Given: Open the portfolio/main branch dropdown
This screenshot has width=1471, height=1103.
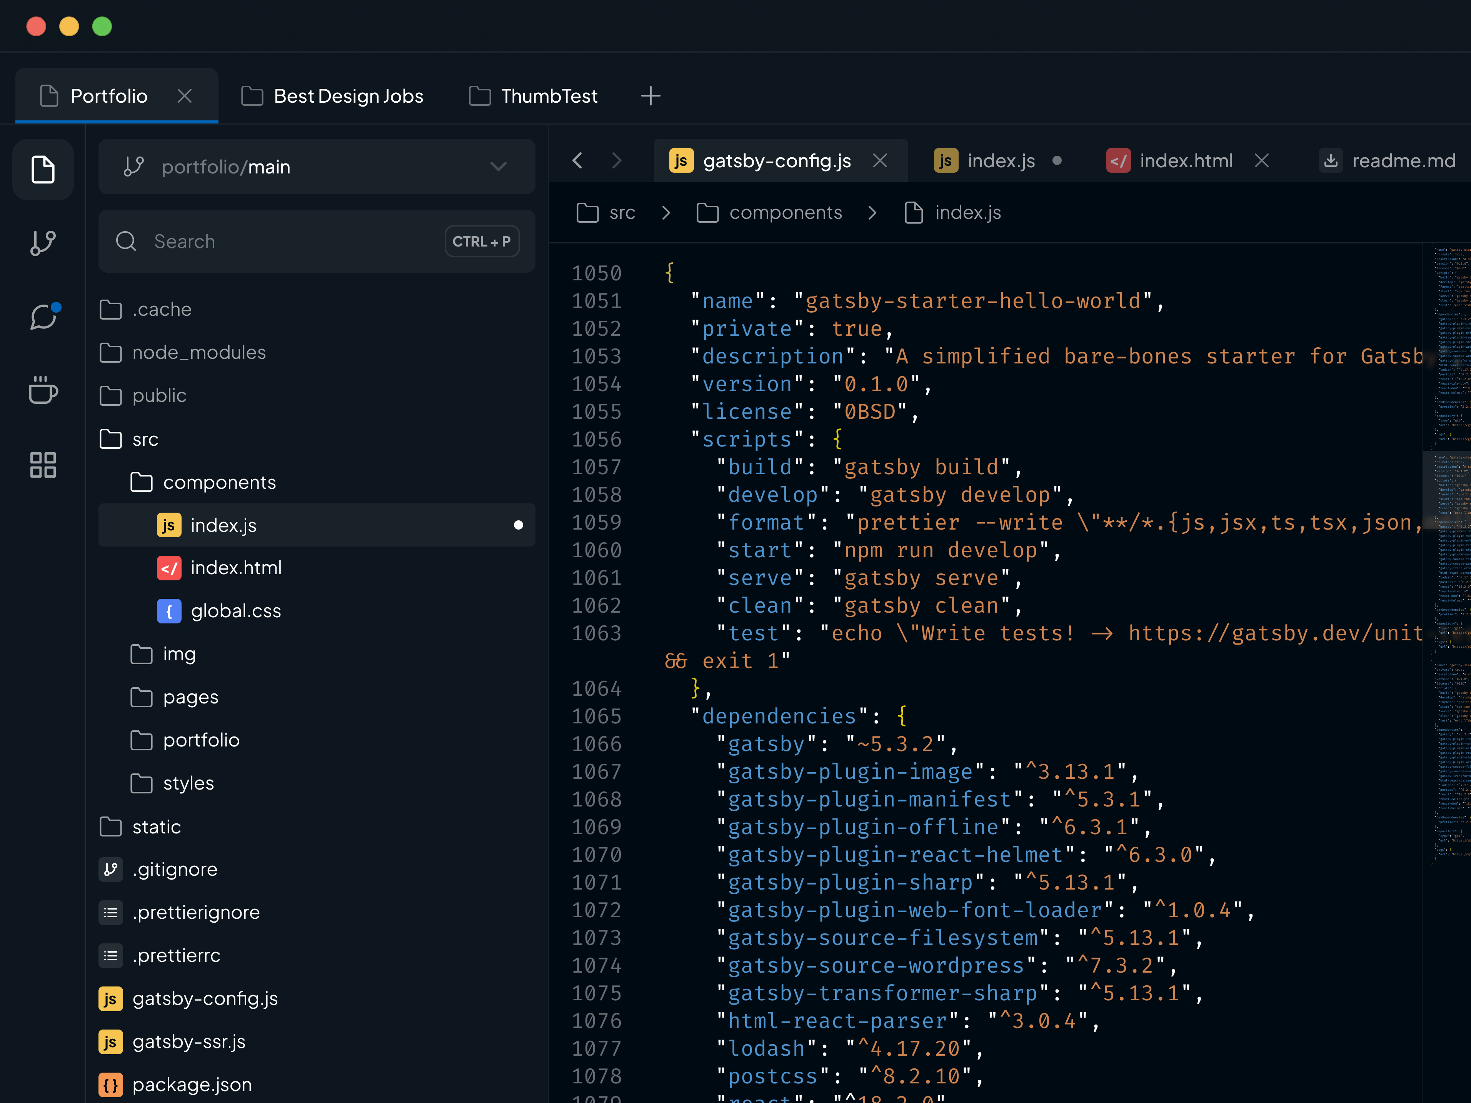Looking at the screenshot, I should 498,167.
